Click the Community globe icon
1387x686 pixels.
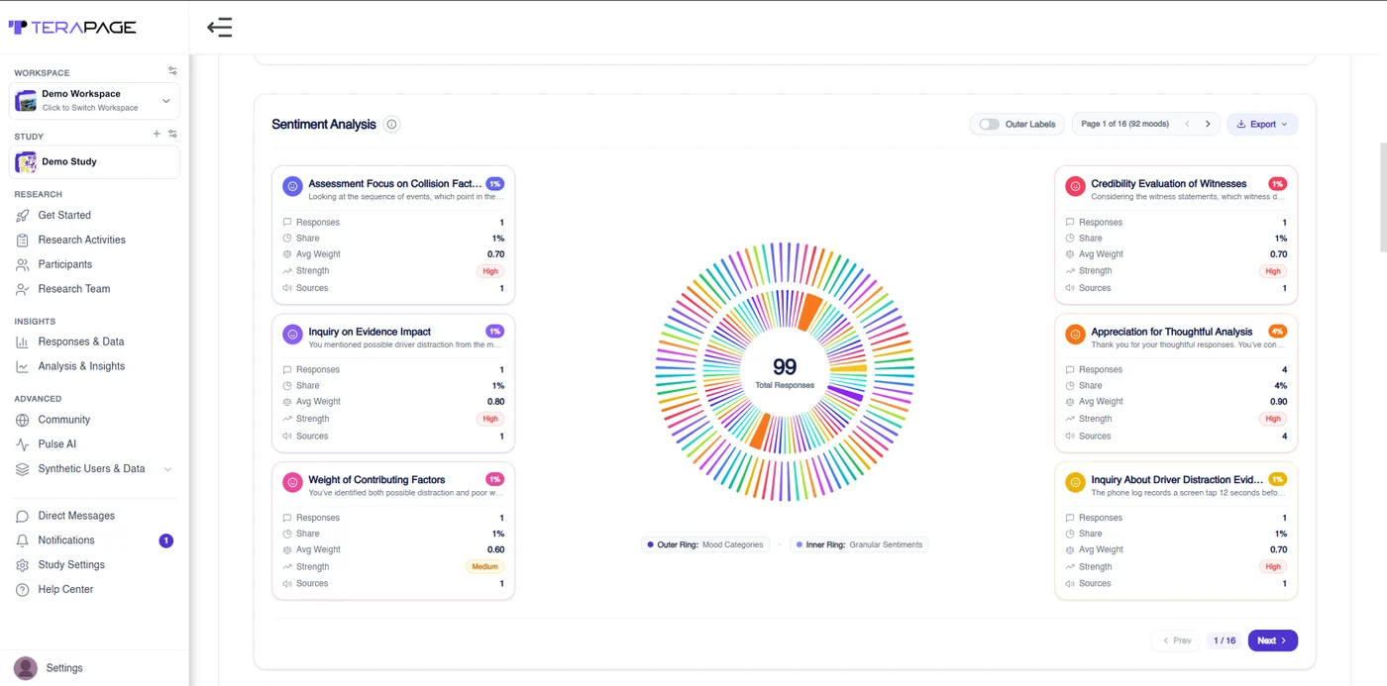[x=22, y=420]
